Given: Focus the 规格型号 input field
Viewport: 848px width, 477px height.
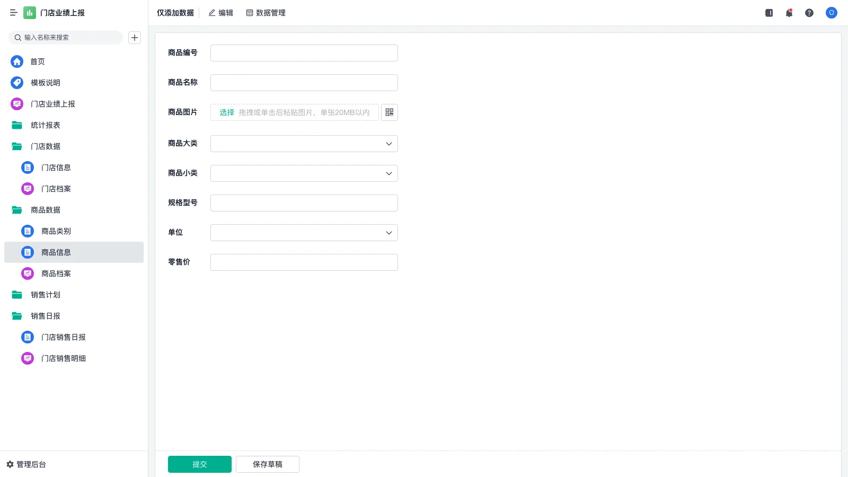Looking at the screenshot, I should pyautogui.click(x=304, y=203).
